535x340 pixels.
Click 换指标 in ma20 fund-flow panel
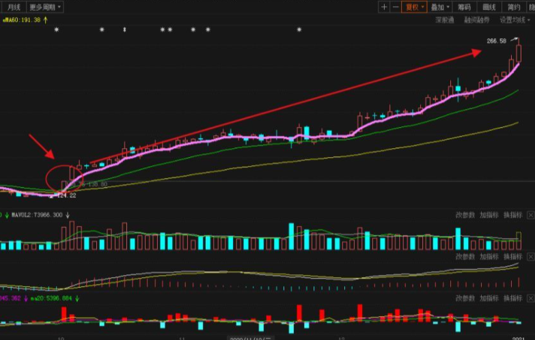point(513,298)
